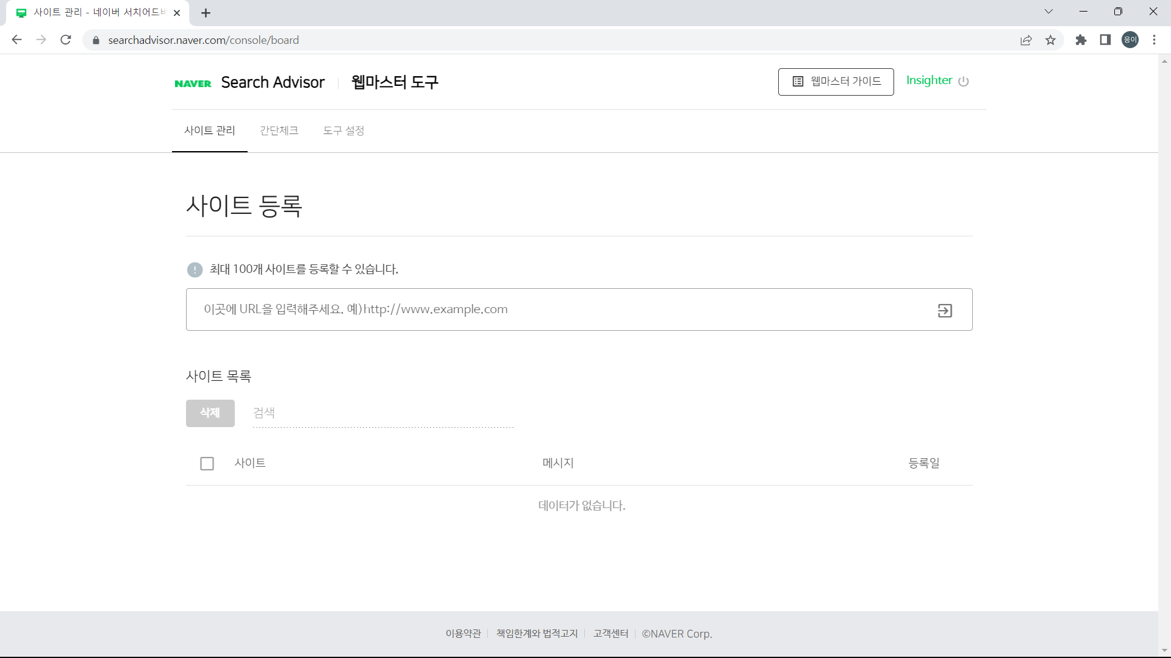The height and width of the screenshot is (658, 1171).
Task: Open the browser extensions puzzle icon
Action: coord(1081,40)
